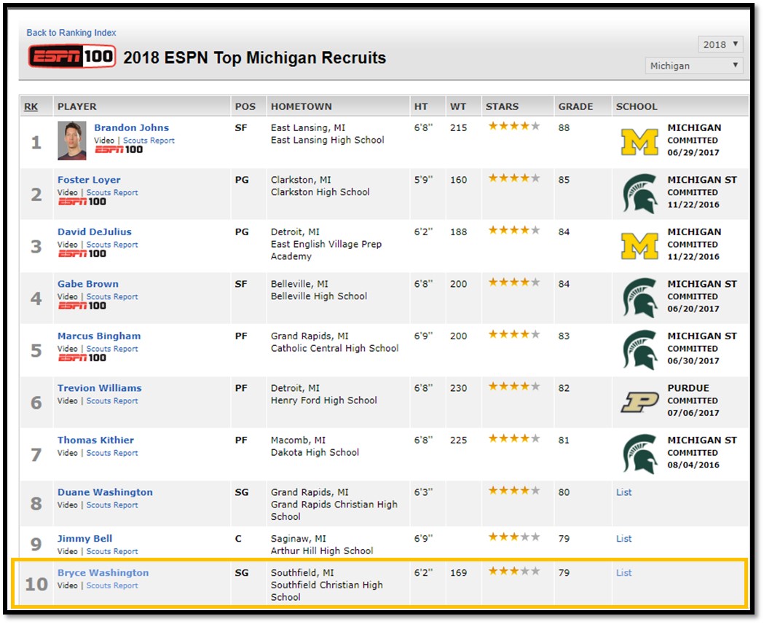The height and width of the screenshot is (624, 764).
Task: Click the Purdue logo for Trevion Williams
Action: [x=639, y=403]
